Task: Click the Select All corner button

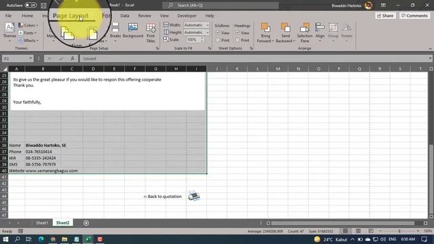Action: point(5,69)
